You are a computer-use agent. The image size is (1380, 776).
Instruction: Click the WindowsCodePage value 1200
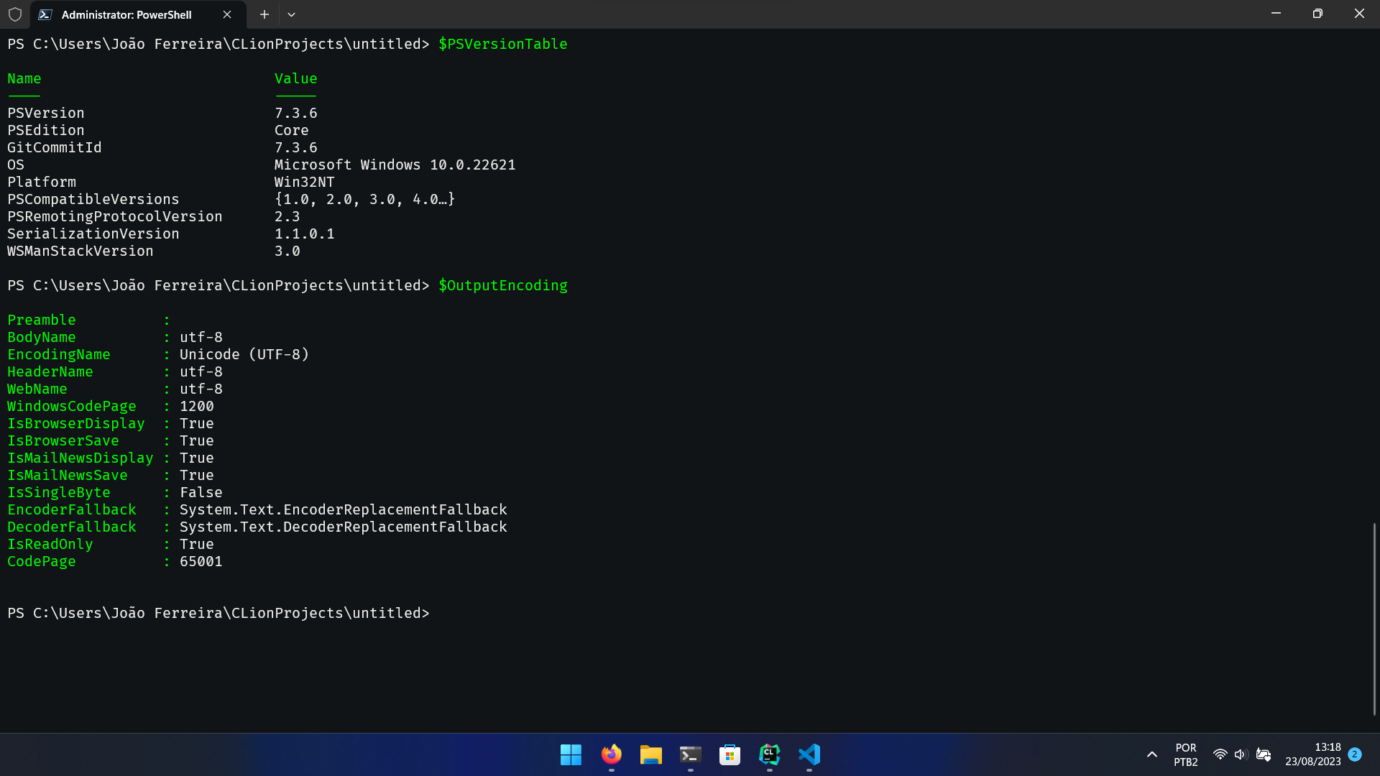click(197, 406)
